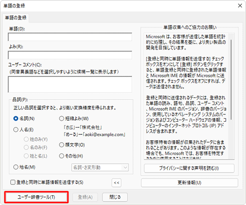Click the hint 正しい品詞を選択すると、より高い変換精度を得られます。
The height and width of the screenshot is (205, 246).
[x=65, y=108]
